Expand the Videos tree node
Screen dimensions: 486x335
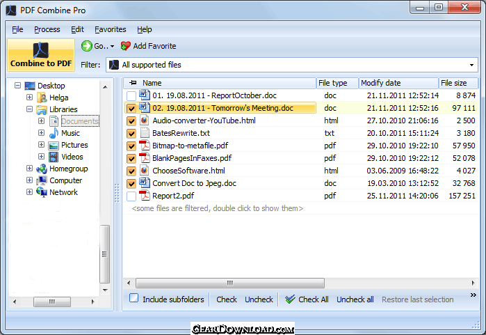[41, 157]
